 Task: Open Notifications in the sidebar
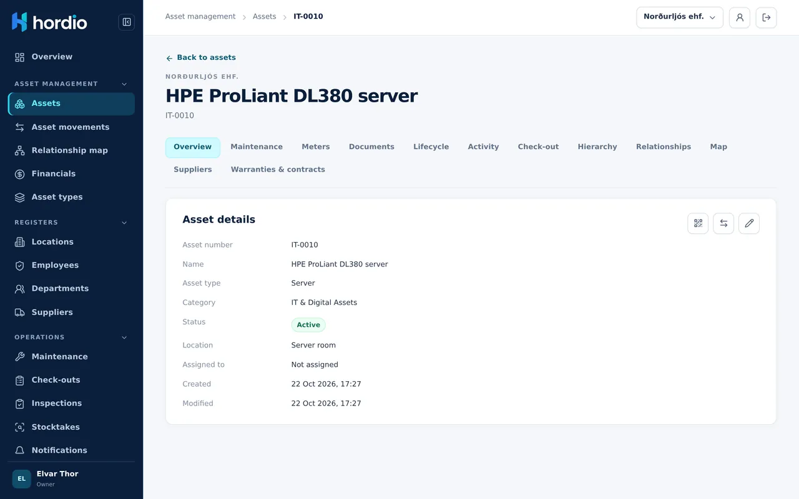coord(71,450)
